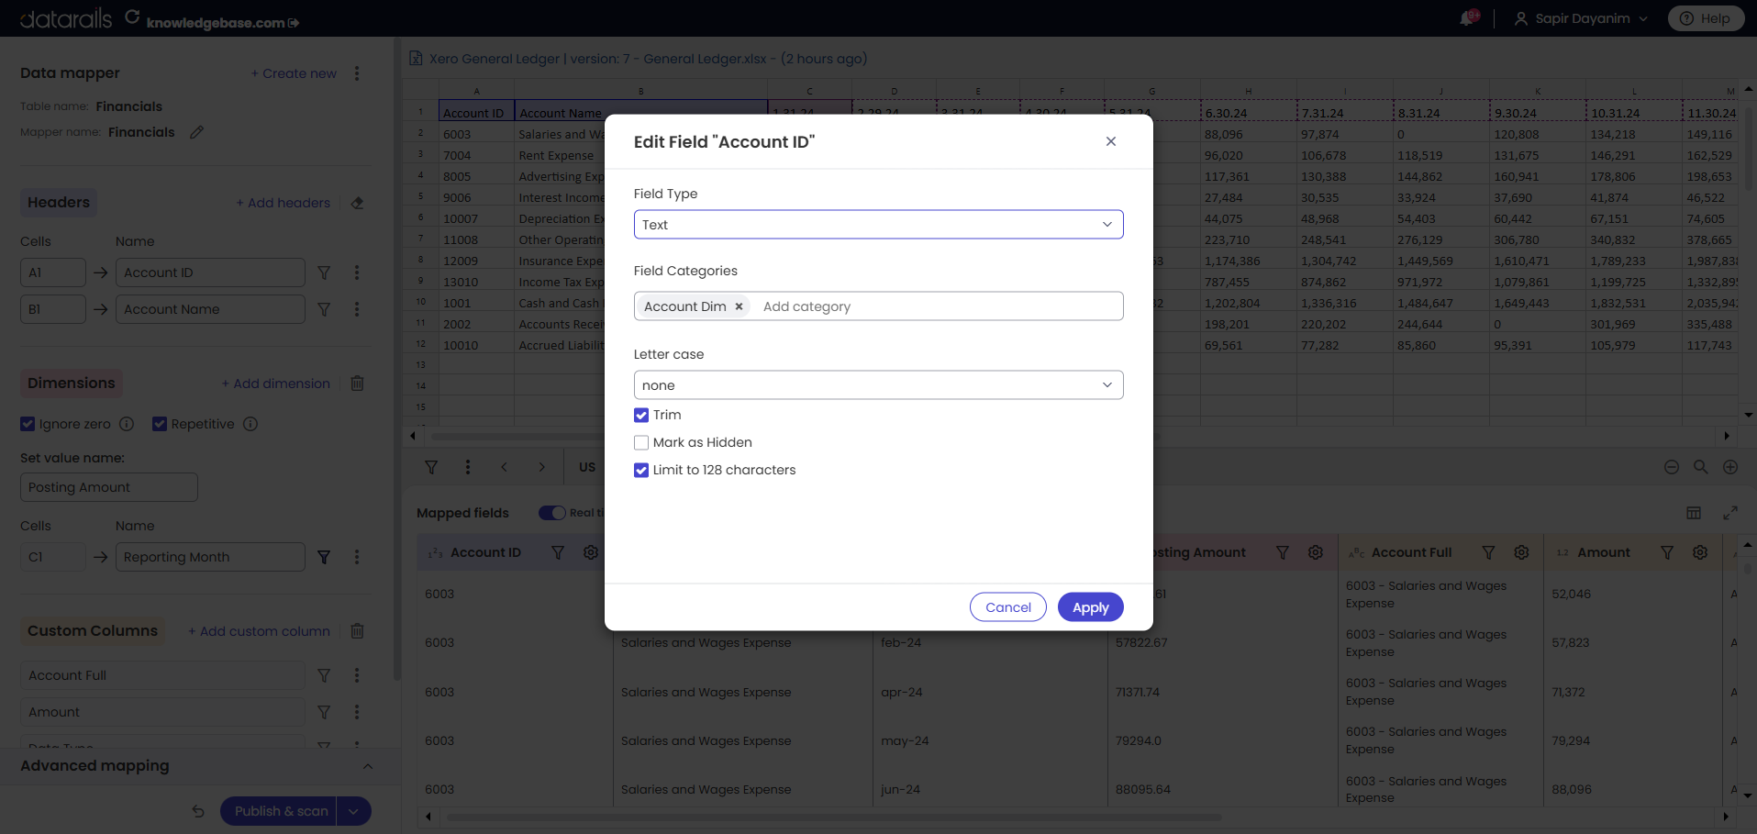This screenshot has height=834, width=1757.
Task: Toggle Limit to 128 characters checkbox
Action: click(641, 470)
